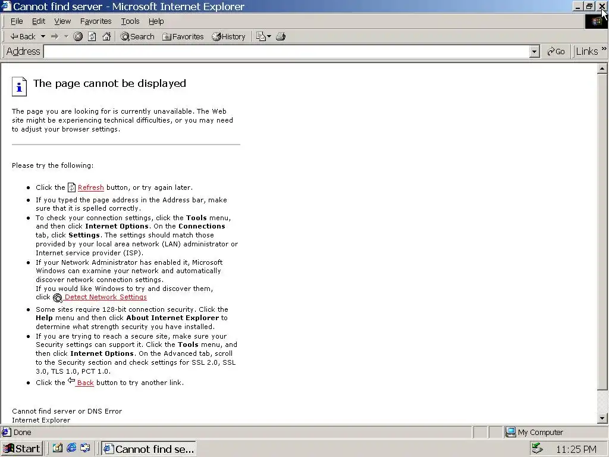
Task: Go to the Home page icon
Action: (106, 36)
